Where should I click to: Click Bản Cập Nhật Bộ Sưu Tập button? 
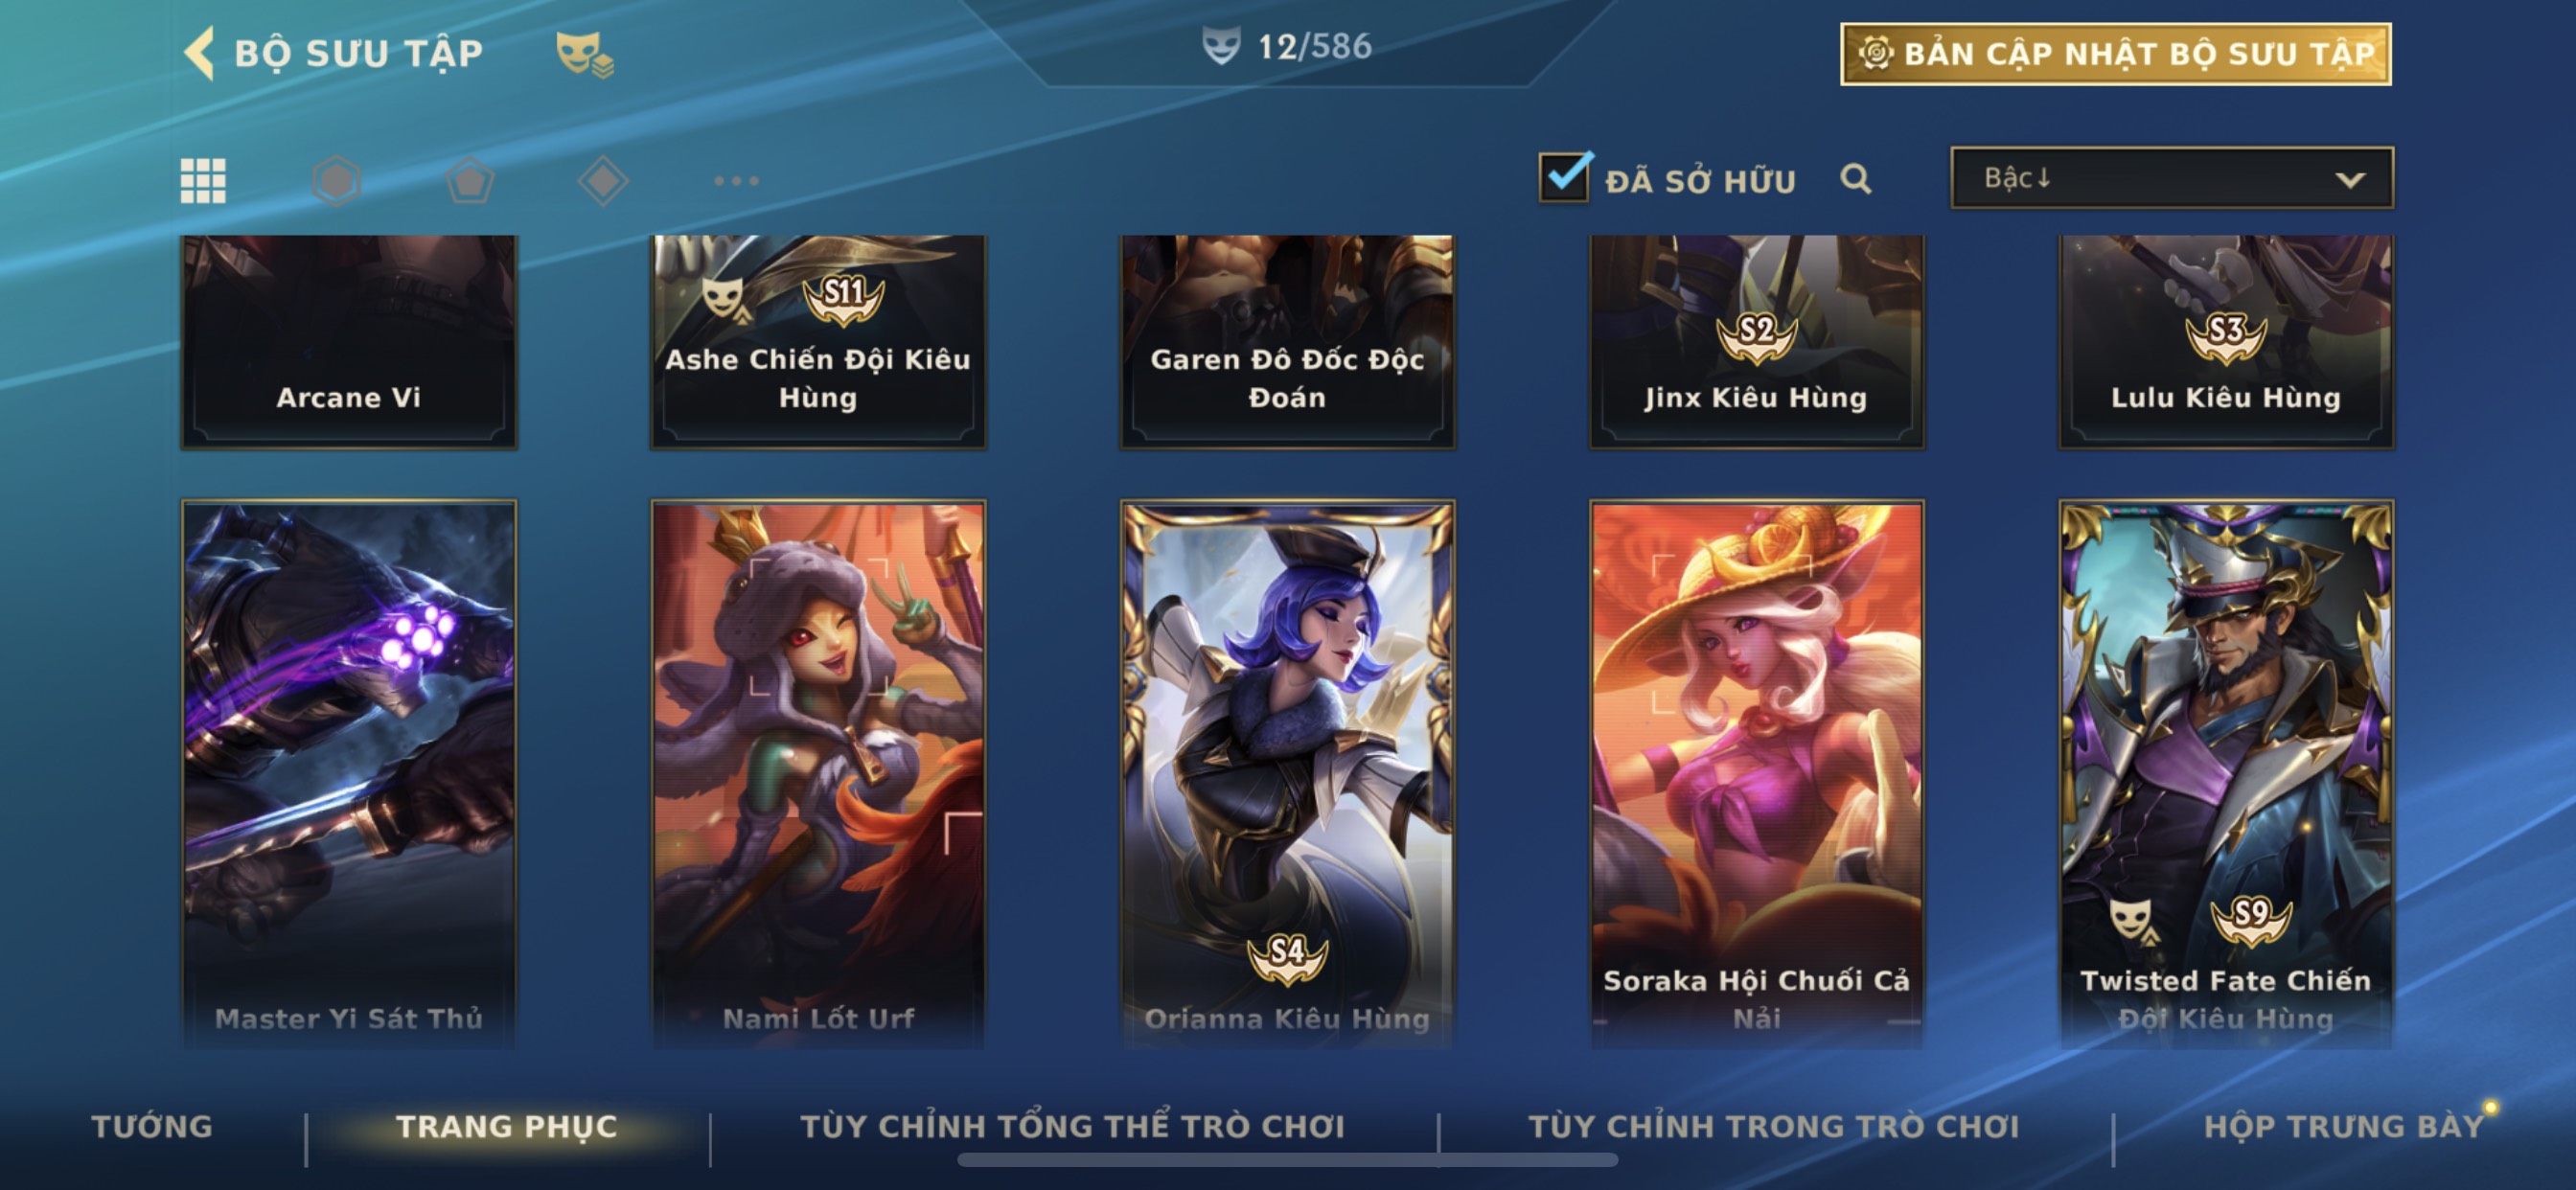click(x=2116, y=53)
